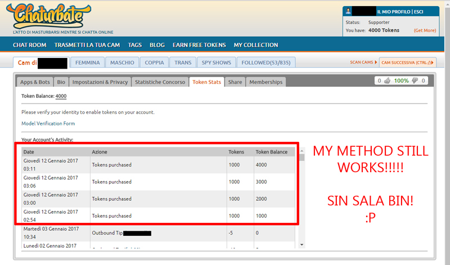Open Statistiche Concorso tab
This screenshot has height=265, width=450.
[160, 82]
